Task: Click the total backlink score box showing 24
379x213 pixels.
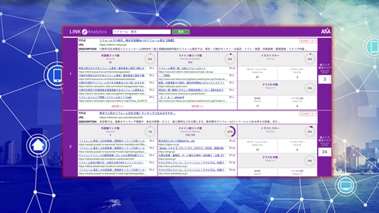Action: 325,152
